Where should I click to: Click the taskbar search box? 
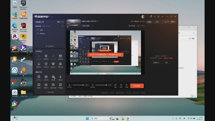pyautogui.click(x=103, y=118)
